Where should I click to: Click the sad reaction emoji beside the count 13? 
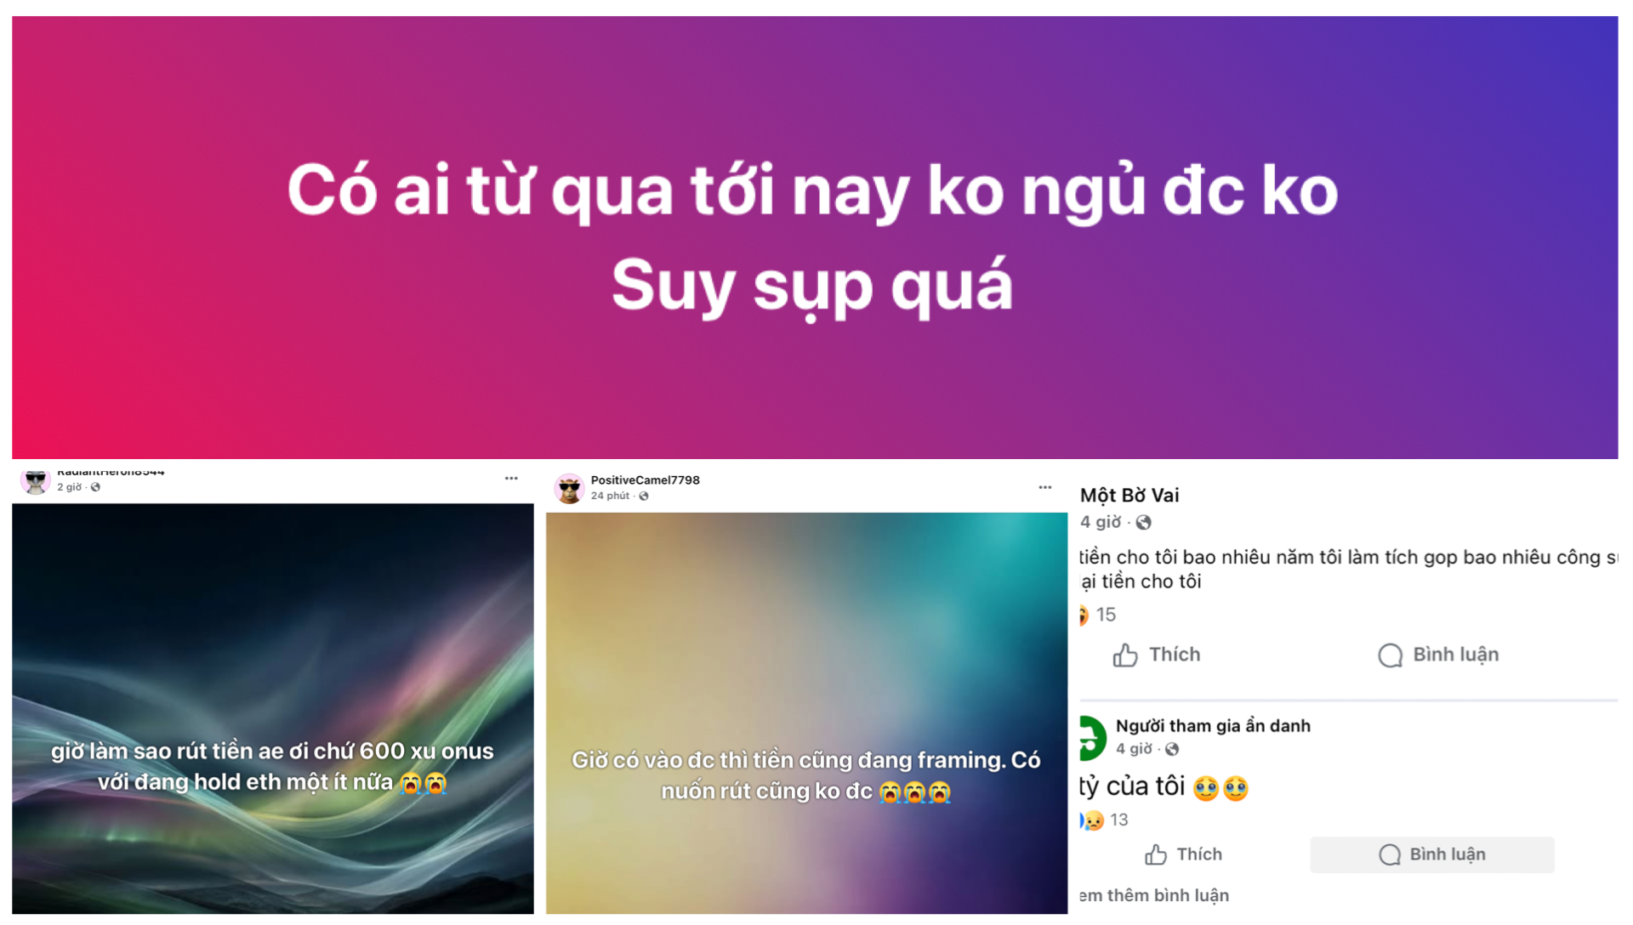point(1093,820)
